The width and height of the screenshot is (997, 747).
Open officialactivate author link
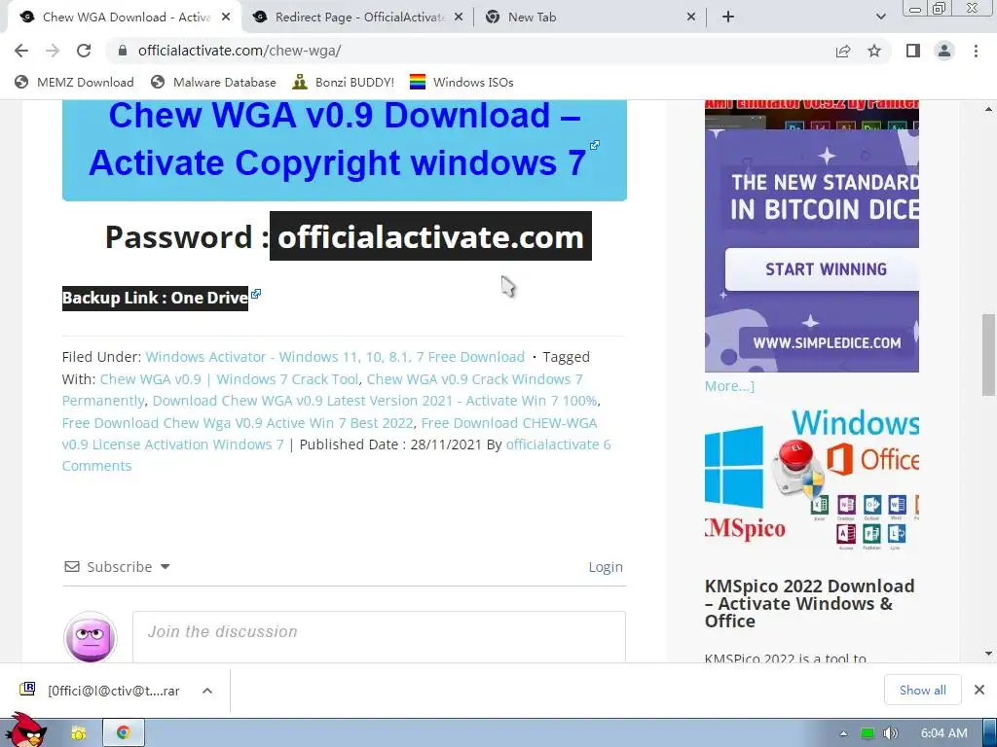coord(553,445)
